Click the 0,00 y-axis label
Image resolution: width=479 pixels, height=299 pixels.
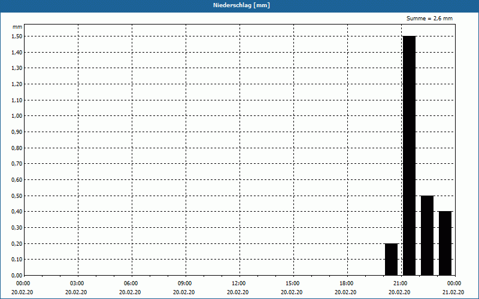17,275
